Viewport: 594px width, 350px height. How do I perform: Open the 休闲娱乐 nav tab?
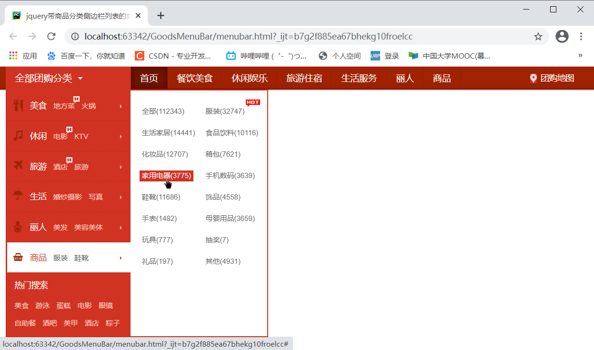pyautogui.click(x=249, y=78)
